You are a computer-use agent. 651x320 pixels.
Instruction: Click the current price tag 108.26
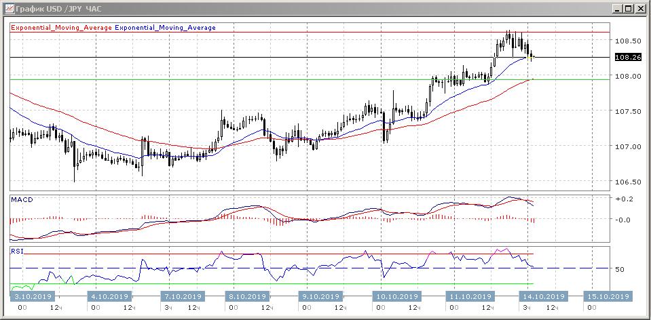click(x=627, y=58)
